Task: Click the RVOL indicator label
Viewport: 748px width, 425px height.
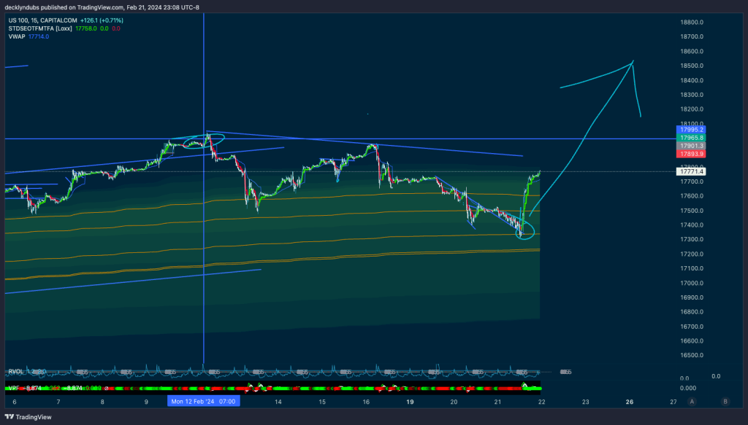Action: (x=15, y=371)
